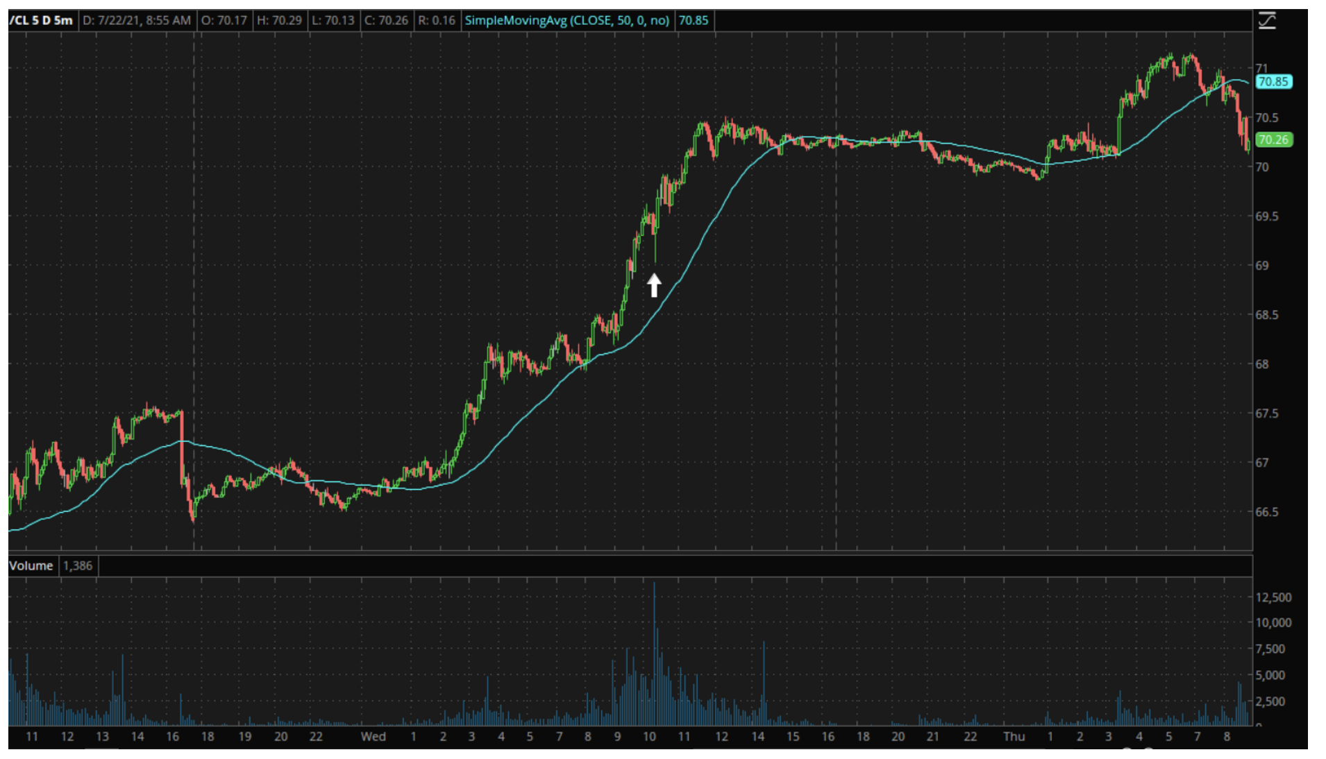Click the 69 price axis label

1261,265
